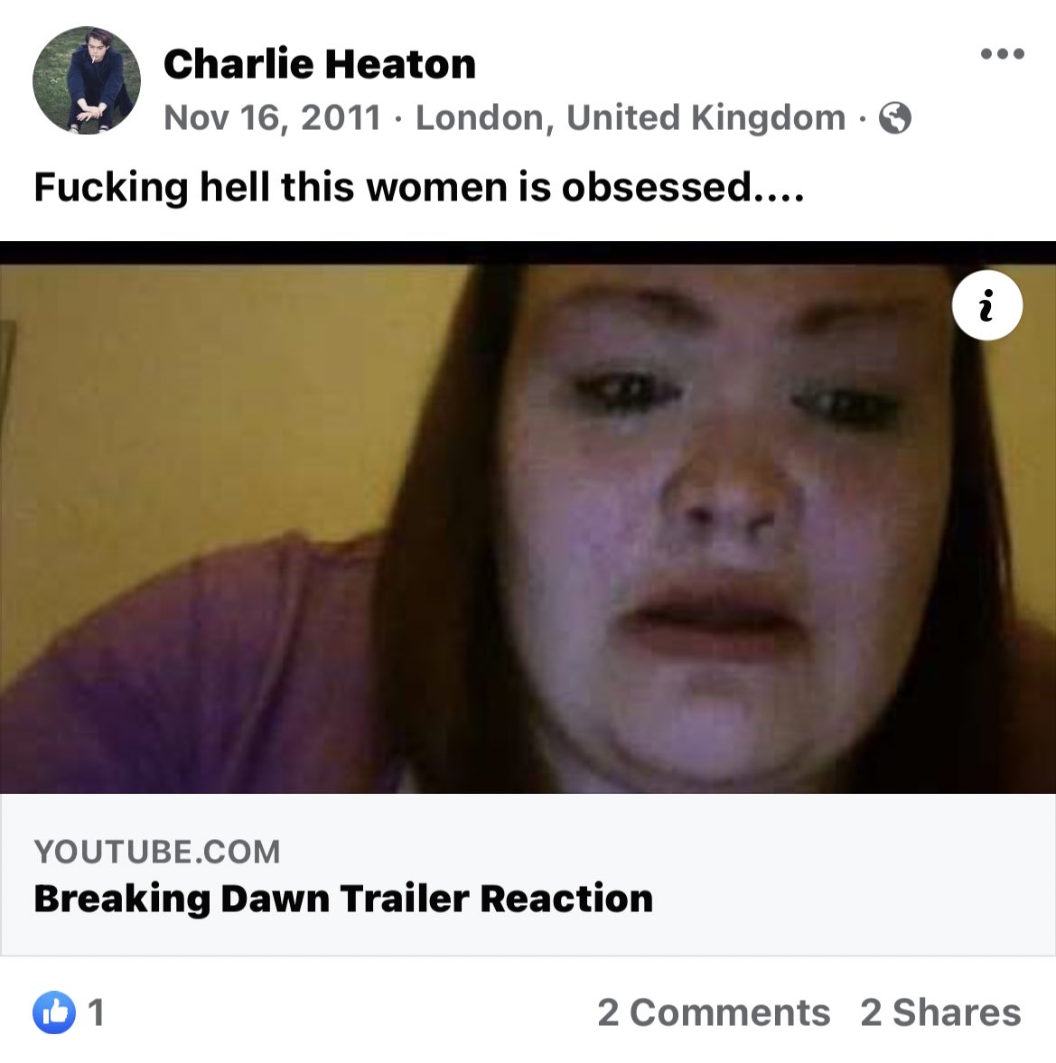
Task: Click the Nov 16, 2011 timestamp
Action: [273, 118]
